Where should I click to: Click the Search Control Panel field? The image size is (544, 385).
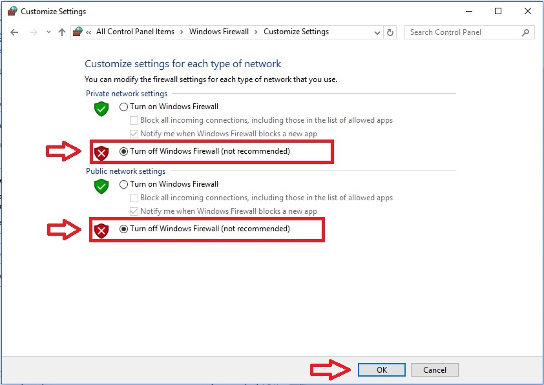(469, 32)
